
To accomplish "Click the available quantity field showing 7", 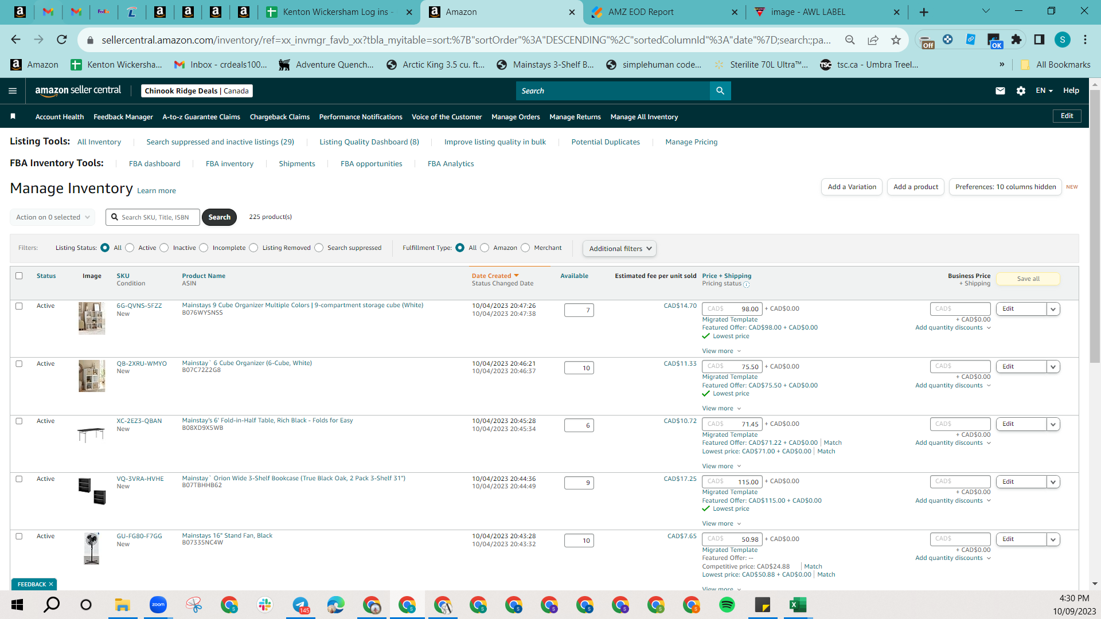I will pos(579,310).
